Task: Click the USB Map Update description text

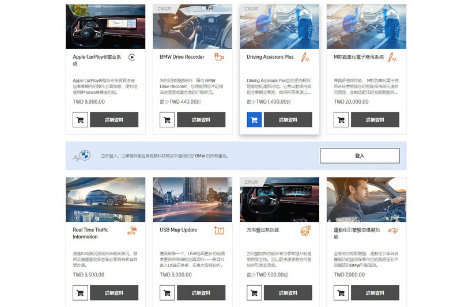Action: click(x=192, y=259)
